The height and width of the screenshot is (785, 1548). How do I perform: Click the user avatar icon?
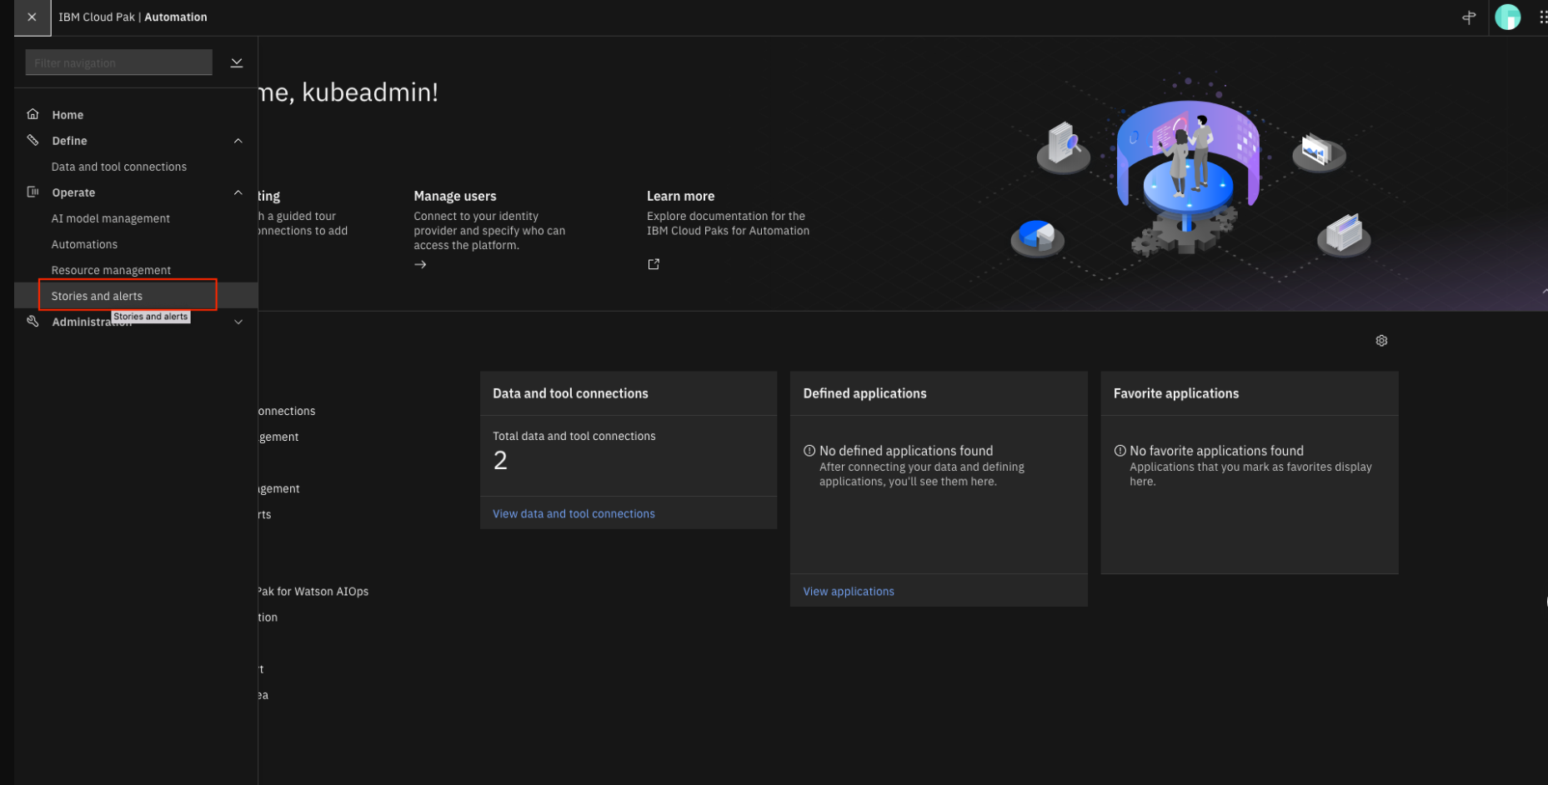click(1507, 17)
